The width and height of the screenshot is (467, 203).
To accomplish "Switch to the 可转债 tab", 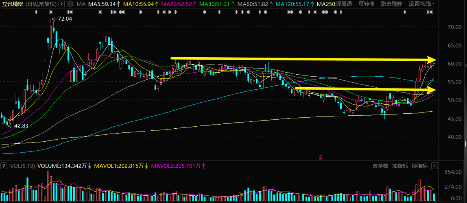I will [x=367, y=4].
